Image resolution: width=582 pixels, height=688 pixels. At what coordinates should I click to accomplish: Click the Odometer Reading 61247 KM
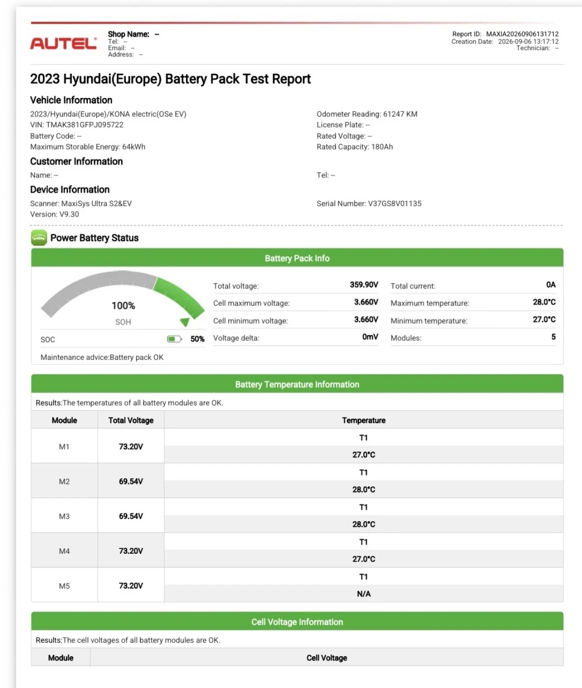click(367, 114)
